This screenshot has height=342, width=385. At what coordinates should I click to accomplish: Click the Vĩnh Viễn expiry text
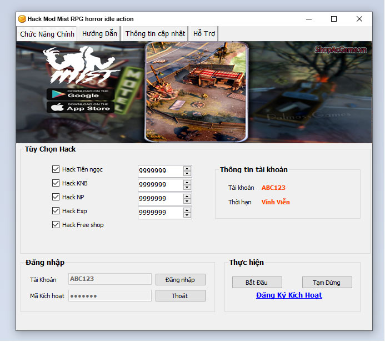click(276, 202)
